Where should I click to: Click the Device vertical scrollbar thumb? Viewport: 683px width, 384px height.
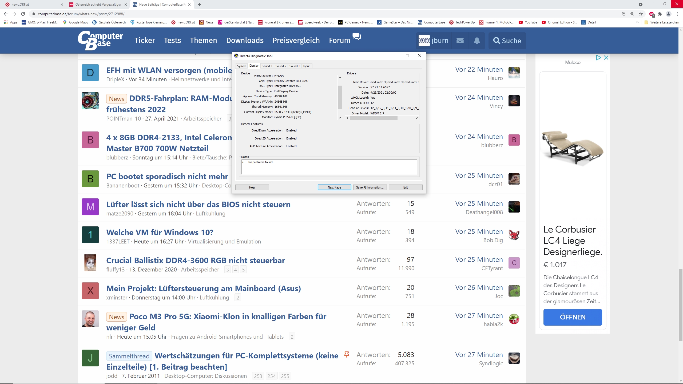point(340,97)
